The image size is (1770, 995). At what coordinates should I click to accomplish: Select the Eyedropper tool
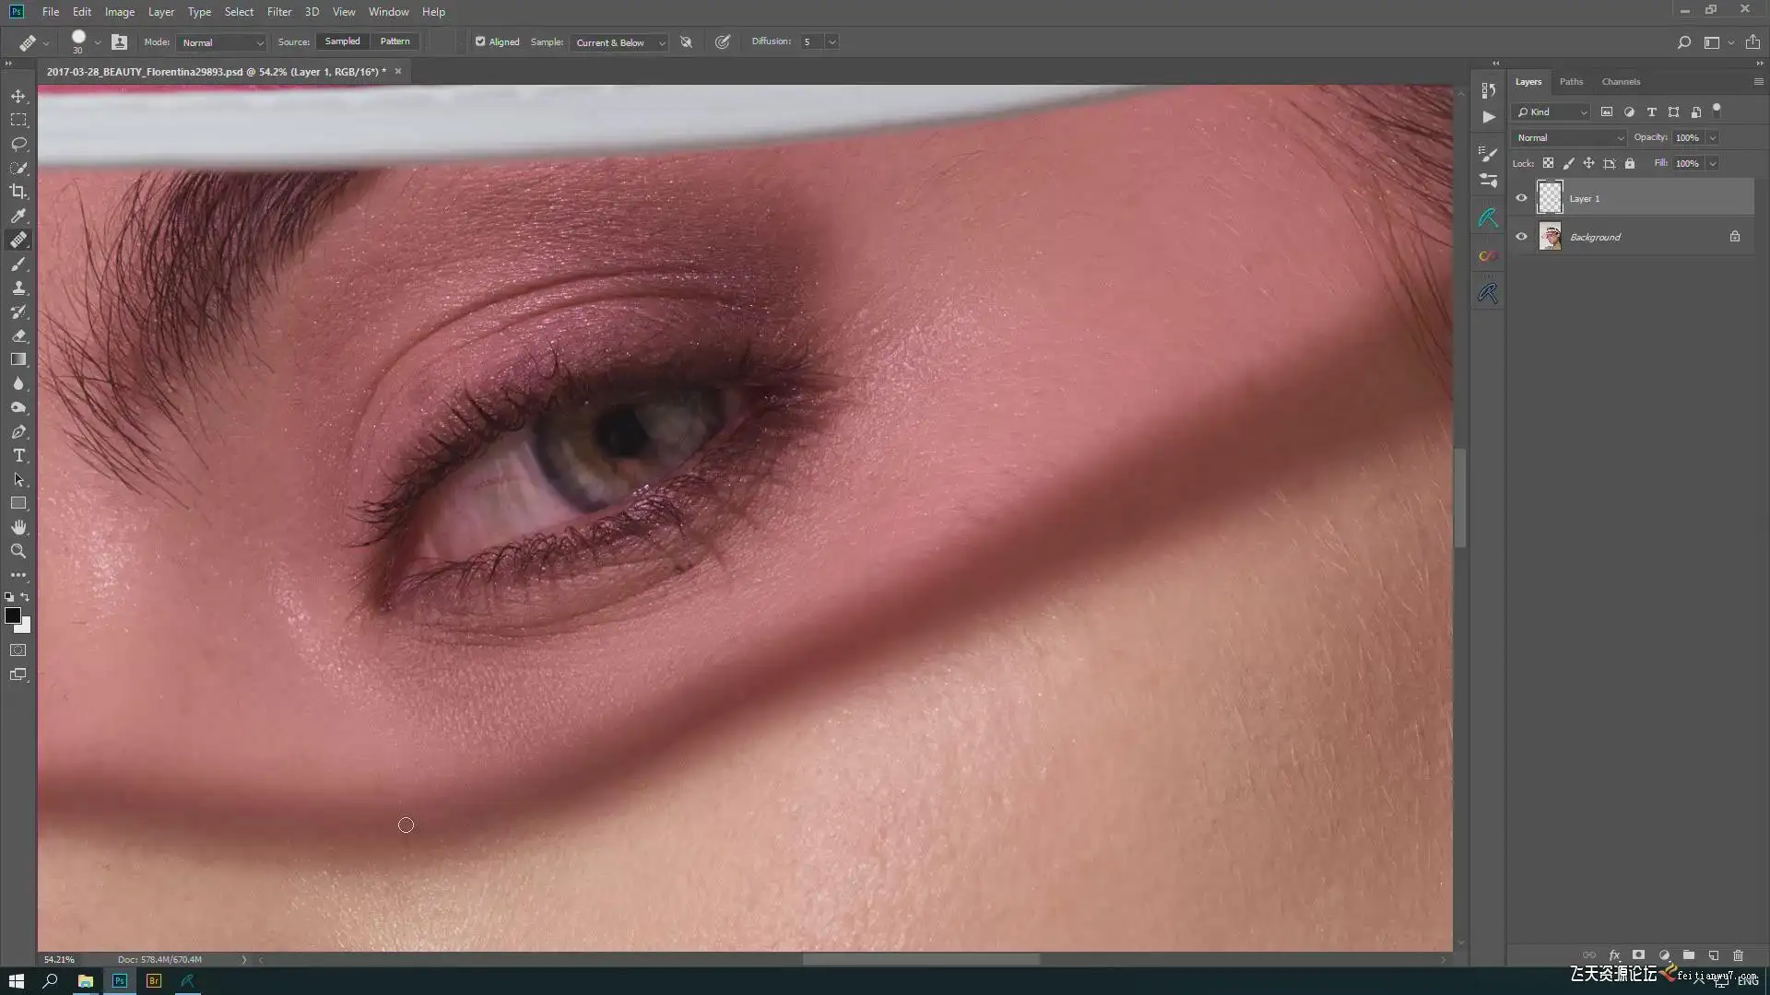18,216
